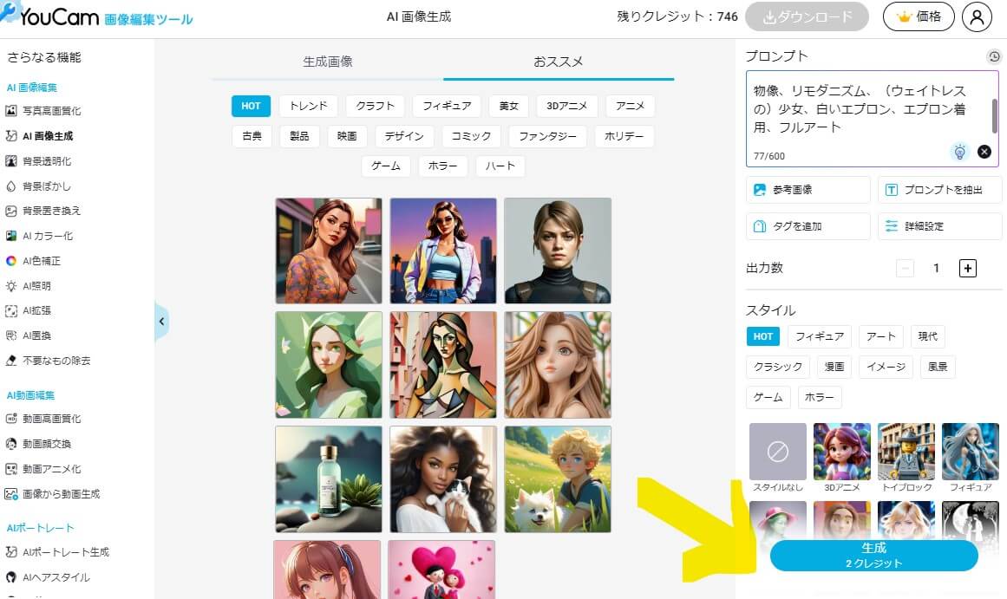This screenshot has width=1007, height=599.
Task: Select the スタイルなし style thumbnail
Action: [x=778, y=452]
